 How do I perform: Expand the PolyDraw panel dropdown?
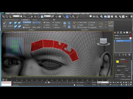[x=32, y=30]
